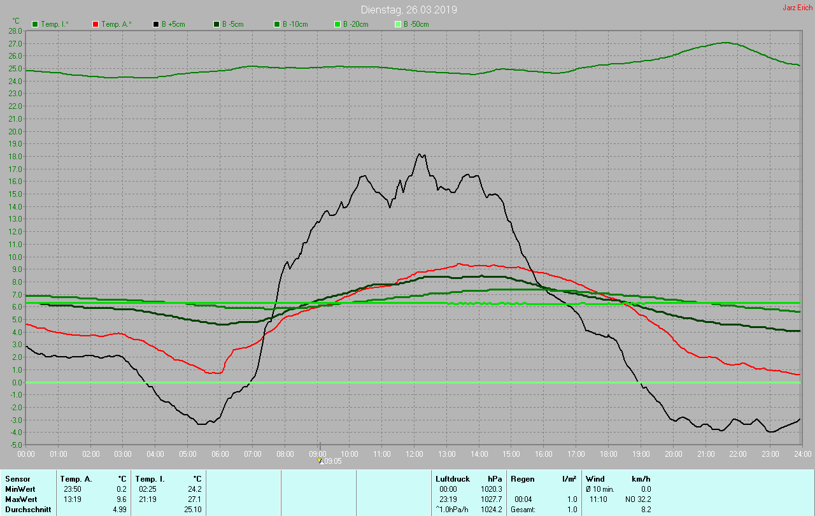Click the red Jarz Erich label
The height and width of the screenshot is (516, 815).
(x=797, y=8)
